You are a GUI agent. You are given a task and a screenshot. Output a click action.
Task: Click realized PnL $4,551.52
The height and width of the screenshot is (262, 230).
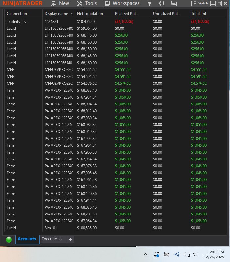pyautogui.click(x=123, y=70)
